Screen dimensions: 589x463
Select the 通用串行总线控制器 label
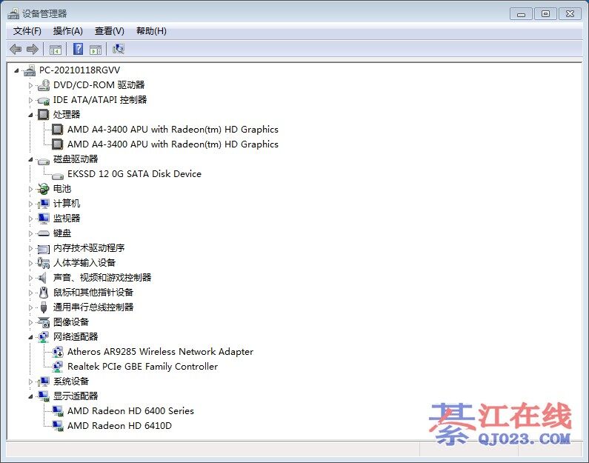click(93, 307)
